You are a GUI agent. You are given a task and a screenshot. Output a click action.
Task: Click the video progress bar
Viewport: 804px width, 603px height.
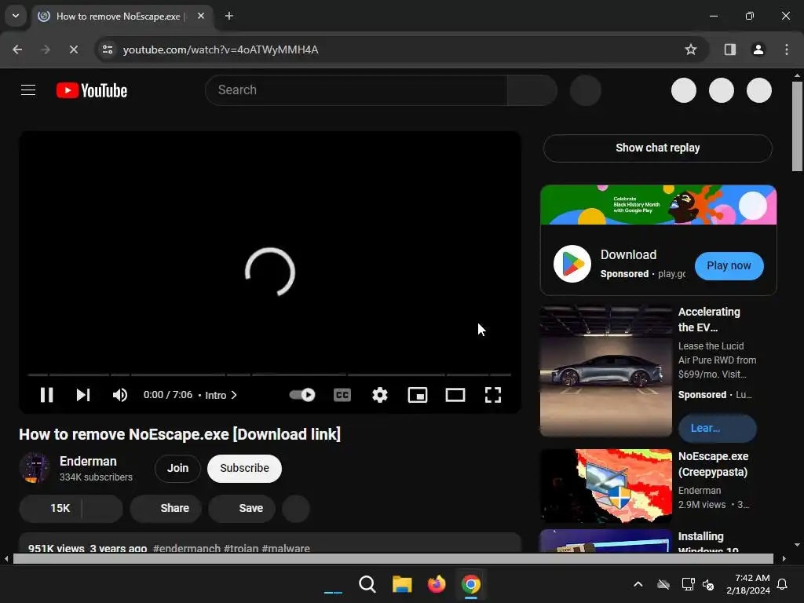[270, 375]
